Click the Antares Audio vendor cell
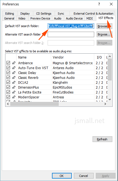 click(x=63, y=68)
